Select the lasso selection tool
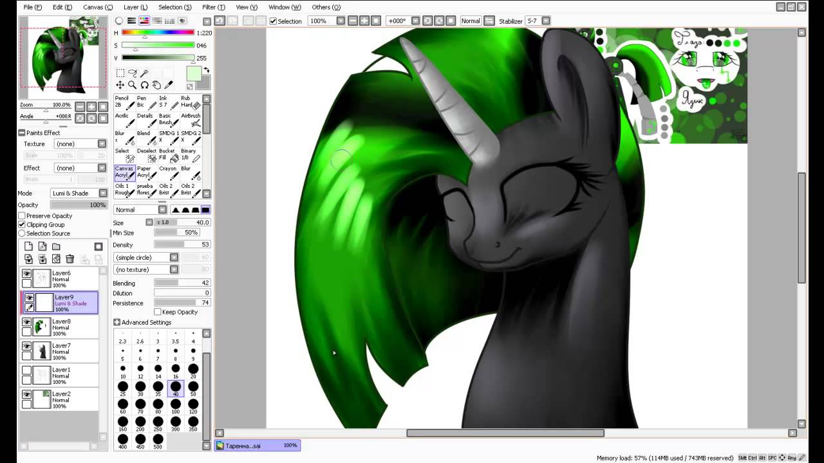This screenshot has height=463, width=824. coord(132,73)
